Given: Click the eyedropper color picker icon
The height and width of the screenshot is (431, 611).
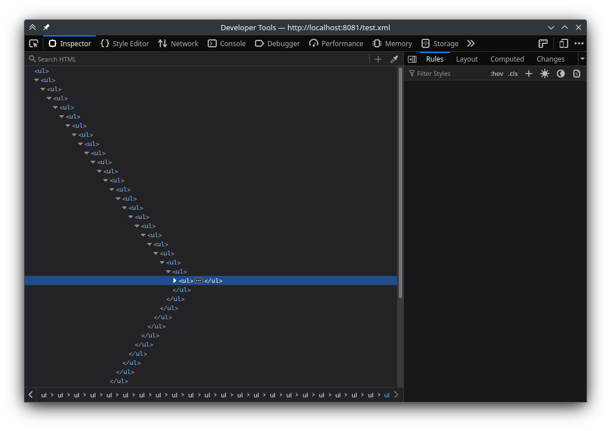Looking at the screenshot, I should tap(394, 59).
